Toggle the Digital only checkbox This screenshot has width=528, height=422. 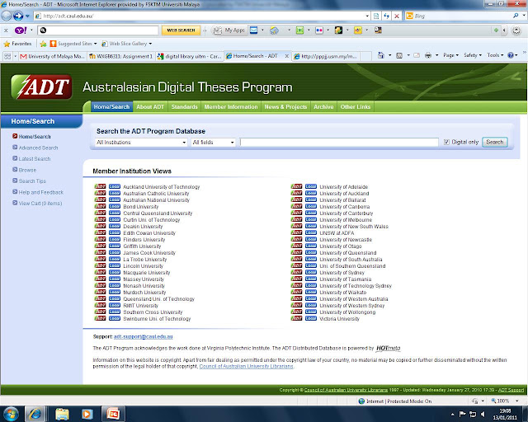(446, 142)
